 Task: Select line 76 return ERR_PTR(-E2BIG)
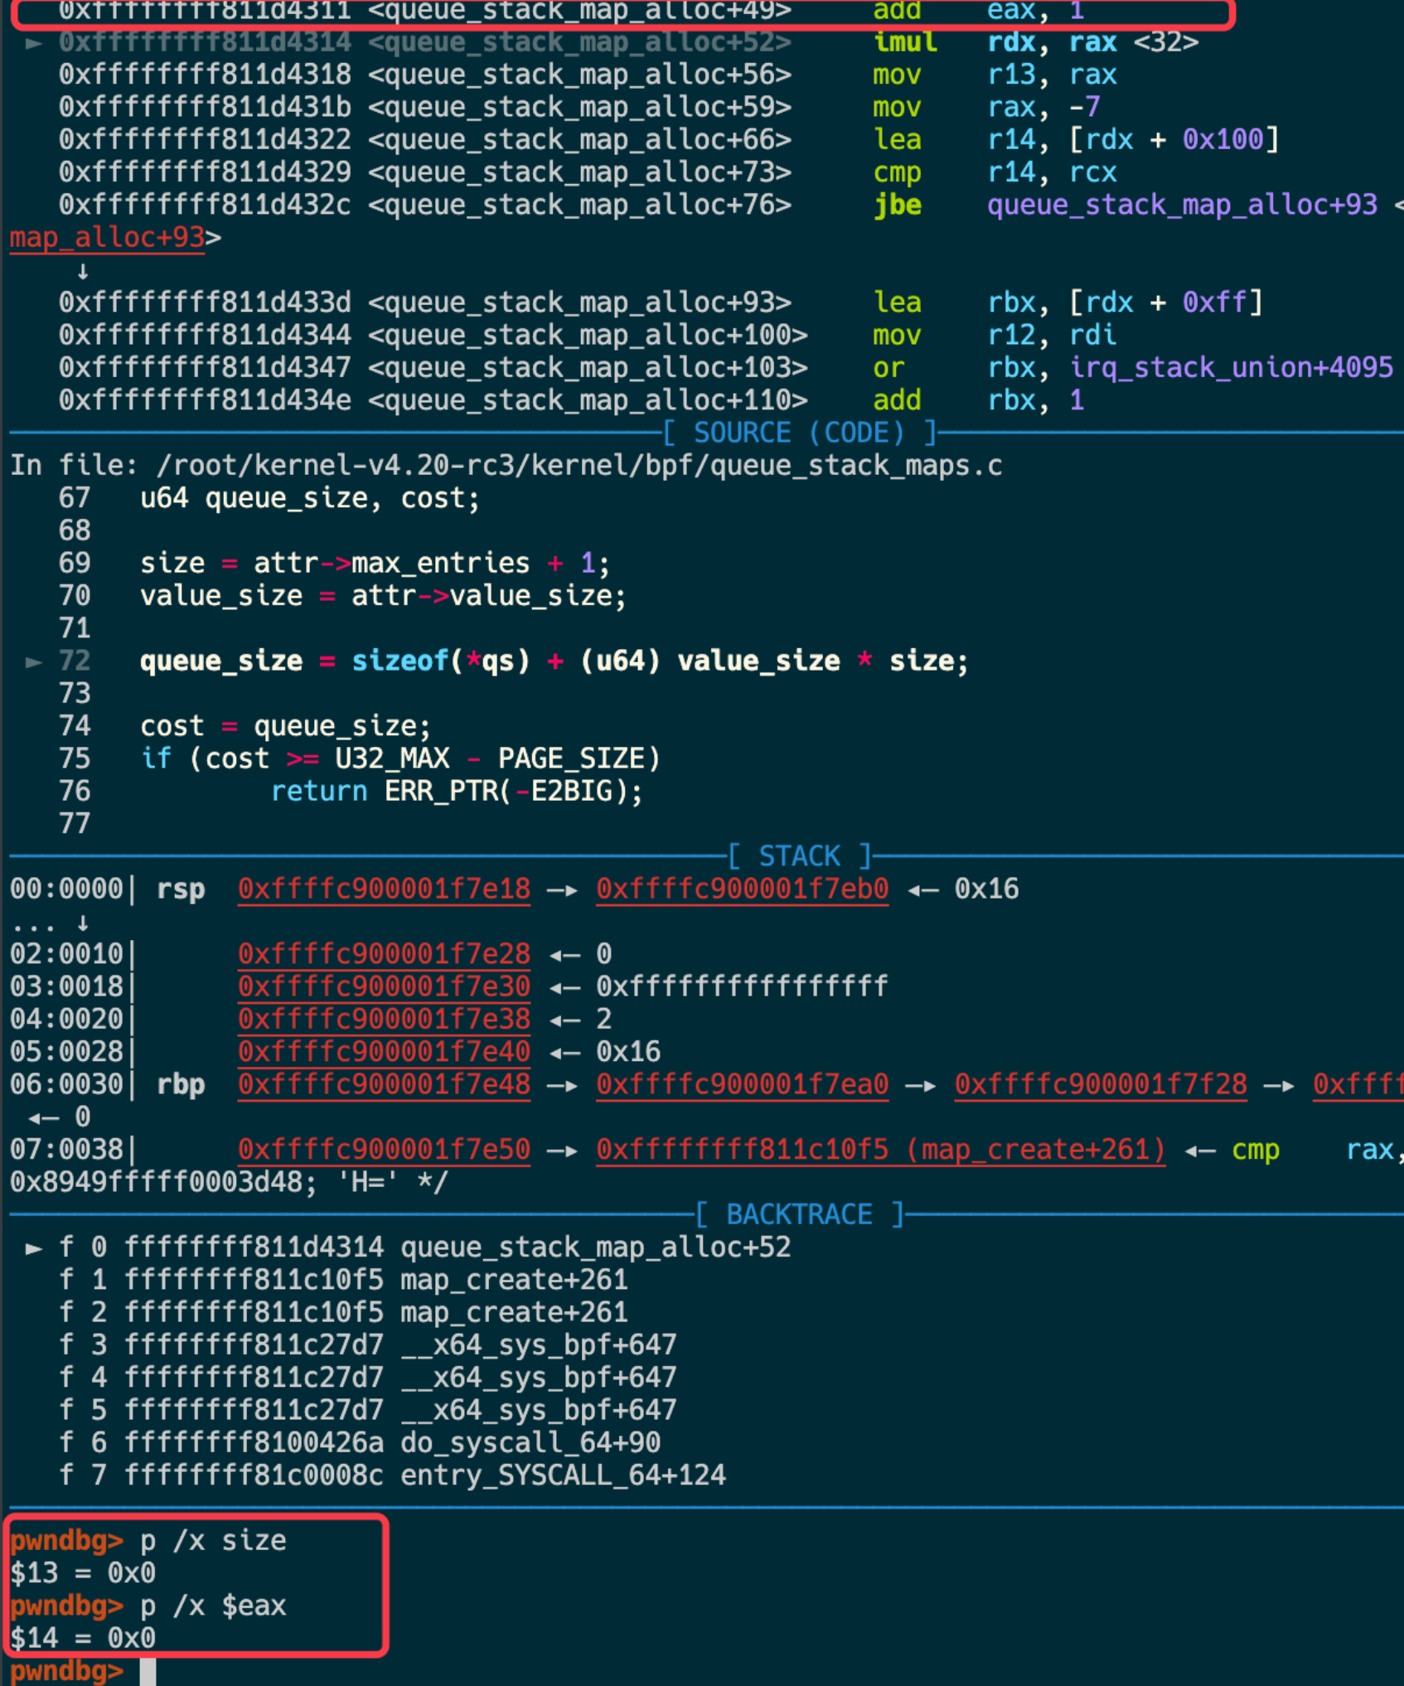coord(351,791)
